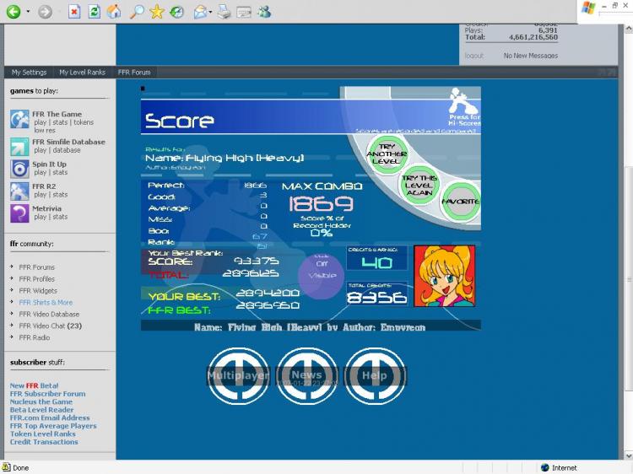Open Beta Level Reader link
The image size is (633, 474).
(41, 410)
